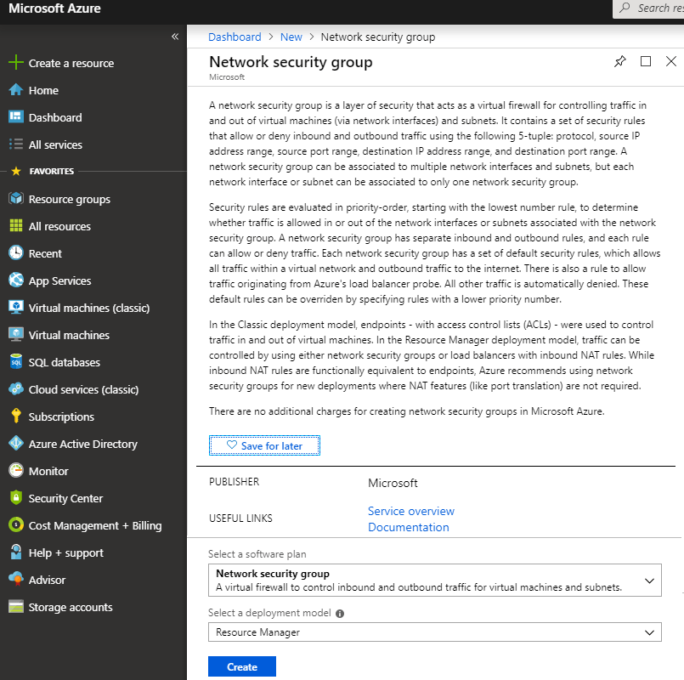684x680 pixels.
Task: Open Azure Active Directory
Action: (80, 444)
